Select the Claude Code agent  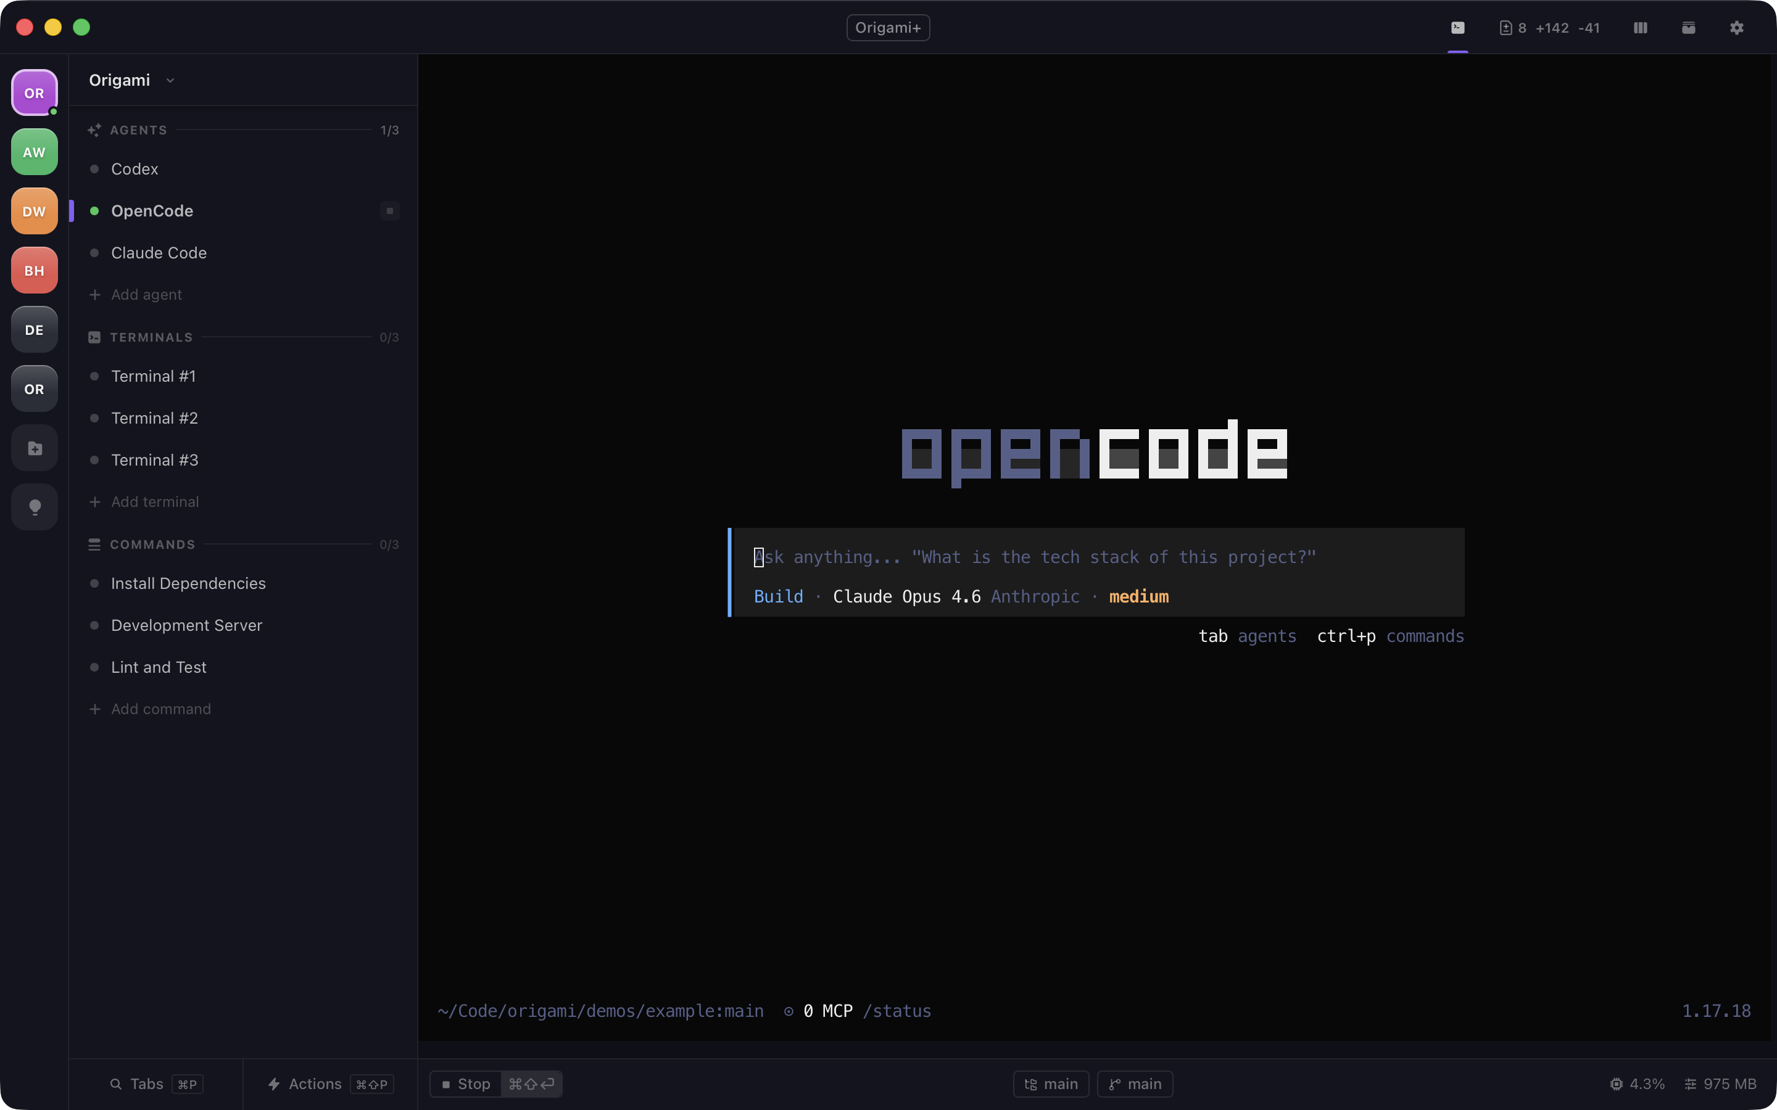pyautogui.click(x=243, y=253)
